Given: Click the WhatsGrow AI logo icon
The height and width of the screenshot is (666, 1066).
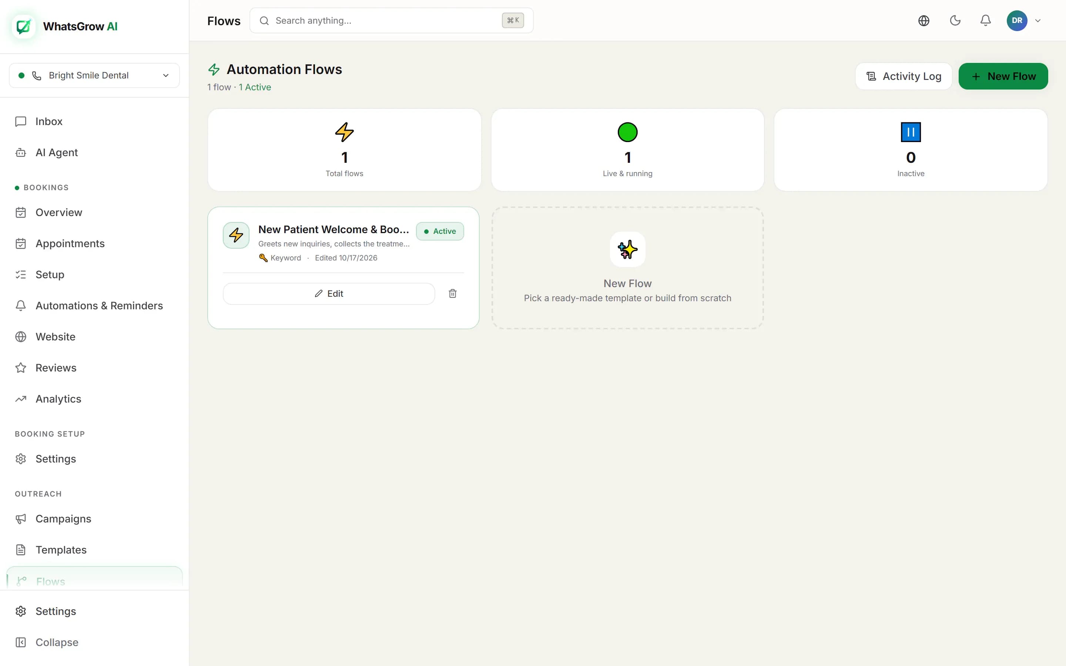Looking at the screenshot, I should click(23, 26).
